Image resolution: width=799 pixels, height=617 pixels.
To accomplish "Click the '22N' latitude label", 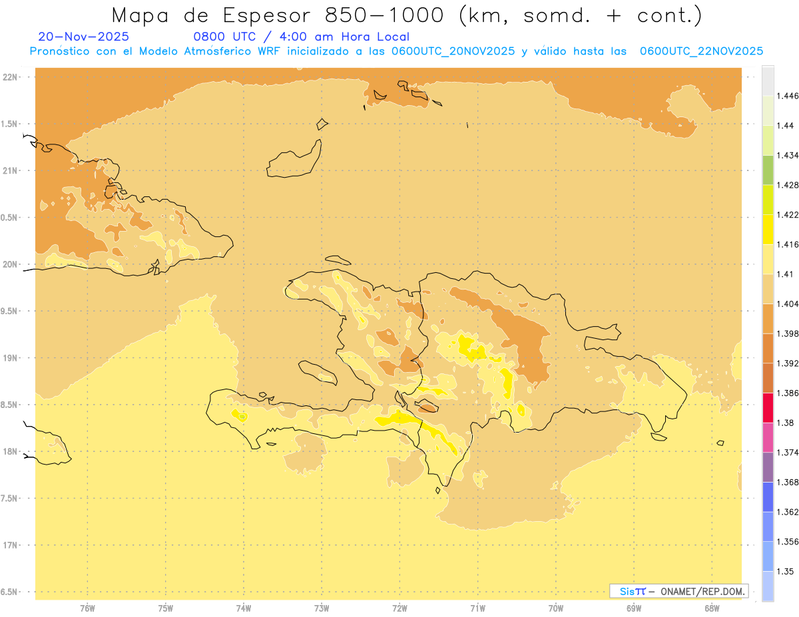I will click(9, 77).
